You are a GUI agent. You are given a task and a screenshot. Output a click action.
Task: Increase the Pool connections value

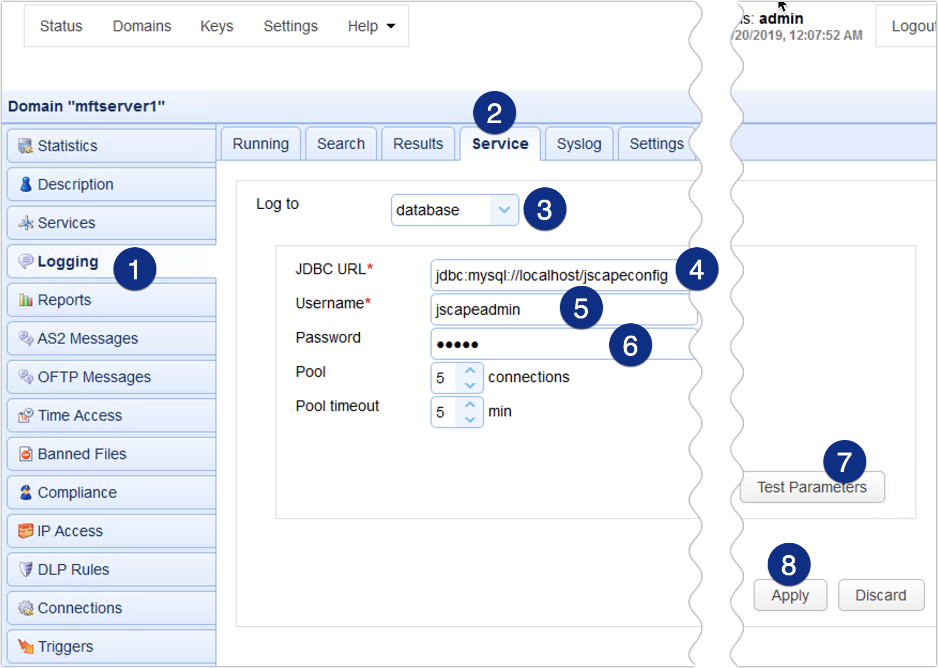pos(470,370)
